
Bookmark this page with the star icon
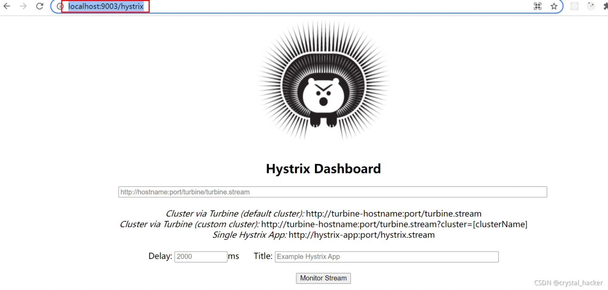554,7
